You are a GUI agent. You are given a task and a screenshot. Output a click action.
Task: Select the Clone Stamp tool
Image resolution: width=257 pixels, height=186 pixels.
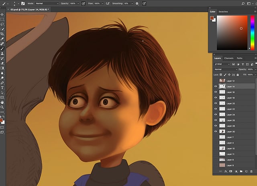[x=2, y=54]
